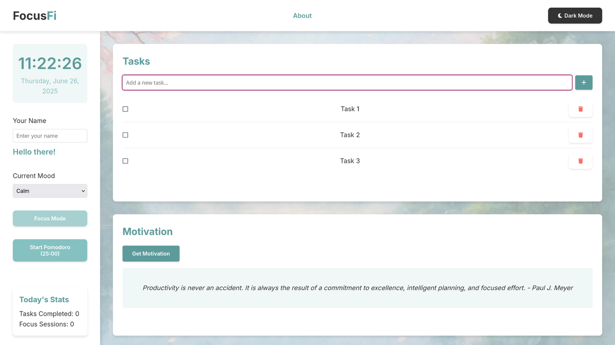
Task: Click Focus Sessions: 0 stat
Action: pos(47,324)
